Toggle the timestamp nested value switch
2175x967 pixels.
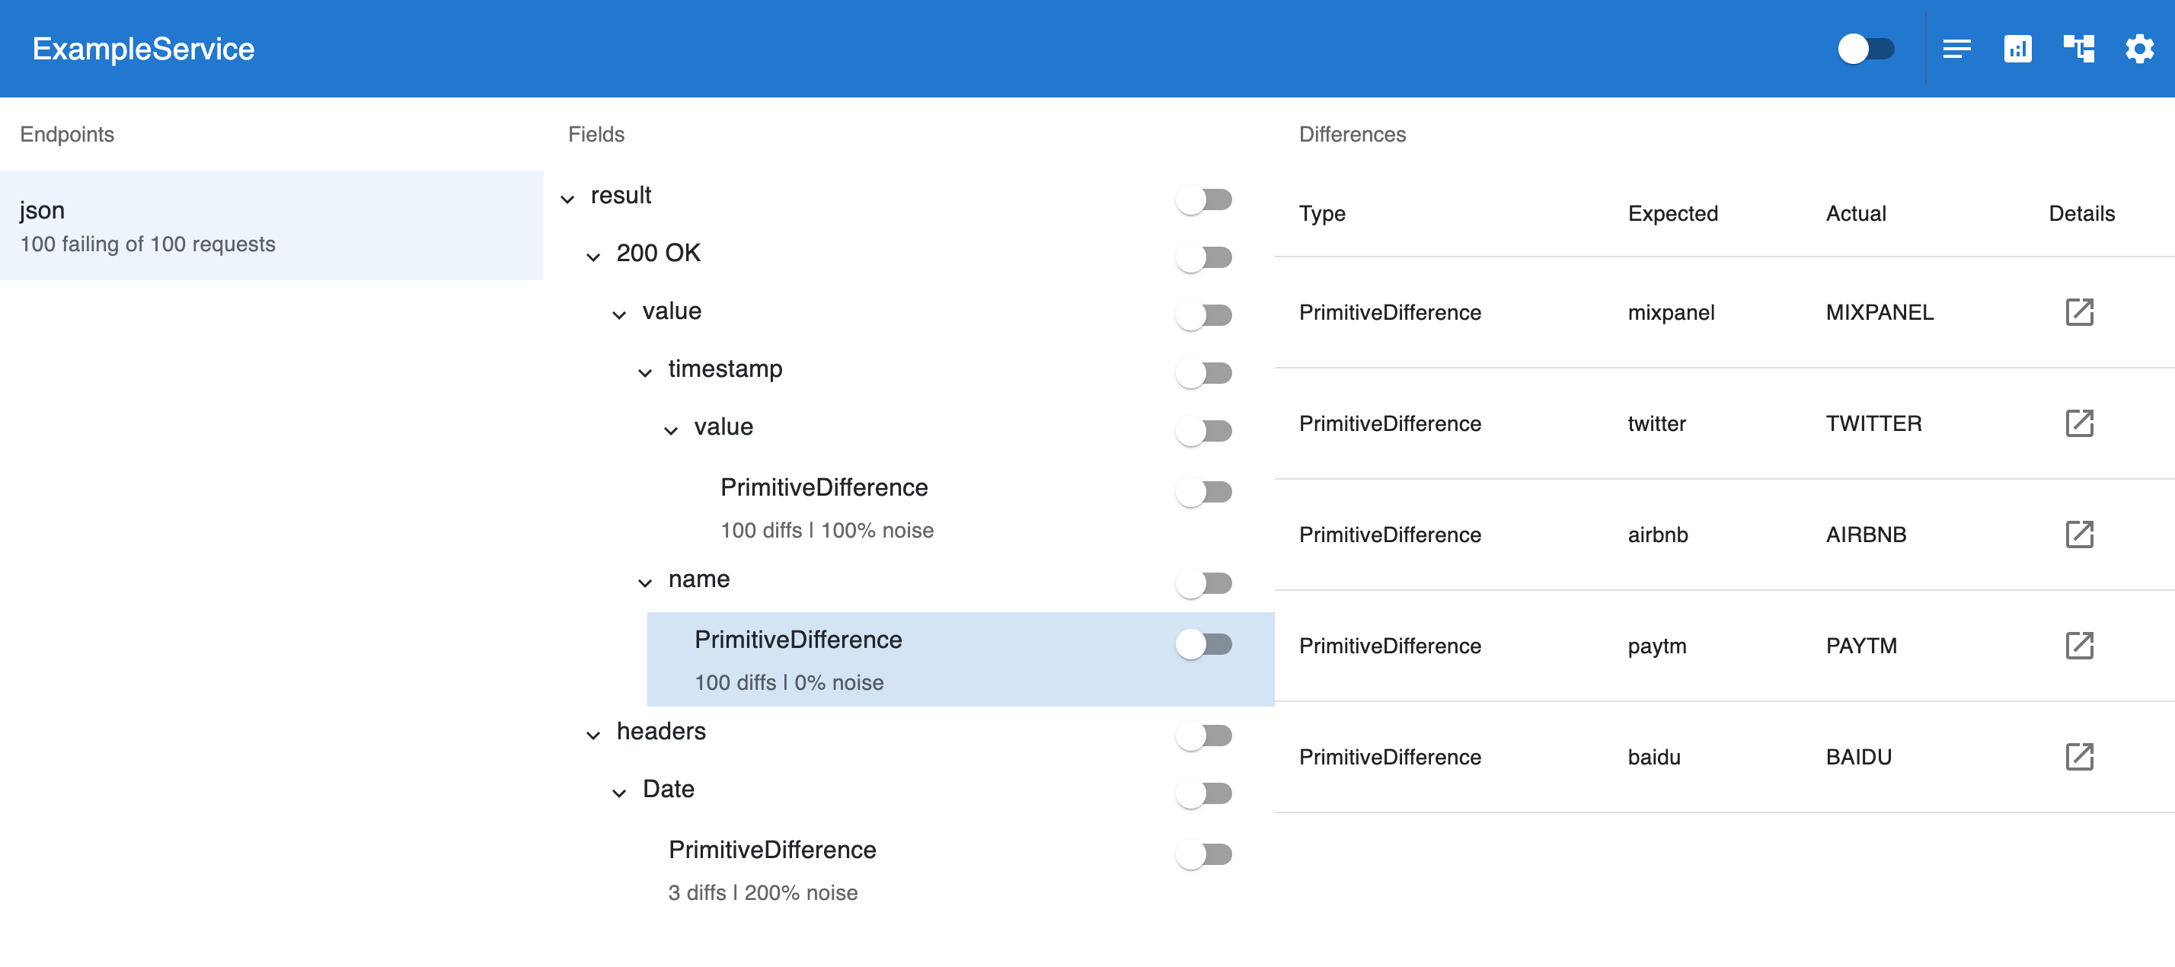pos(1204,431)
